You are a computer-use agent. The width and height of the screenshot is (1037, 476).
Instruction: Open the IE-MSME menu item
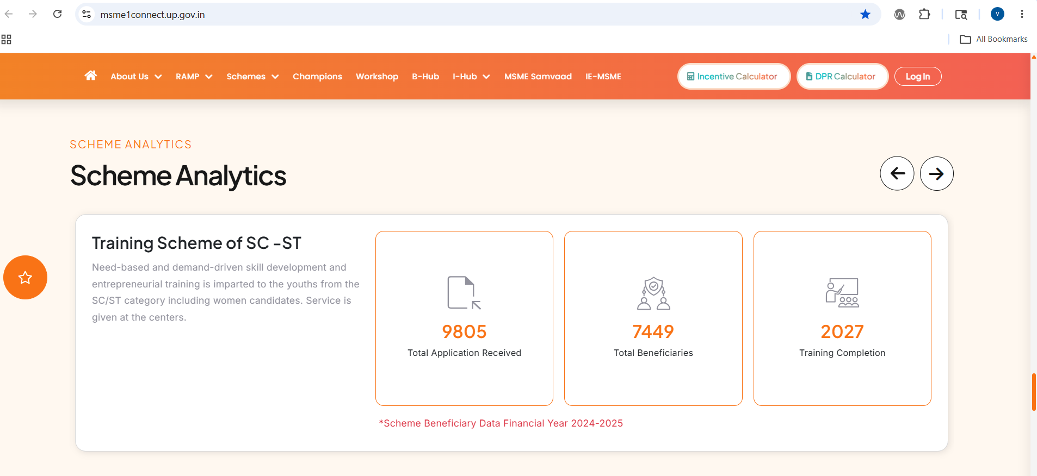(x=603, y=77)
